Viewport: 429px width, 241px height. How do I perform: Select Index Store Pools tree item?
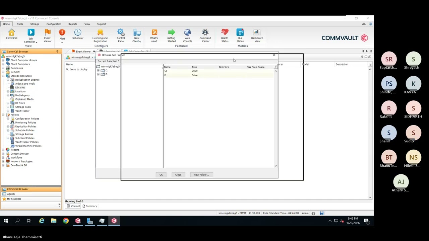coord(25,84)
